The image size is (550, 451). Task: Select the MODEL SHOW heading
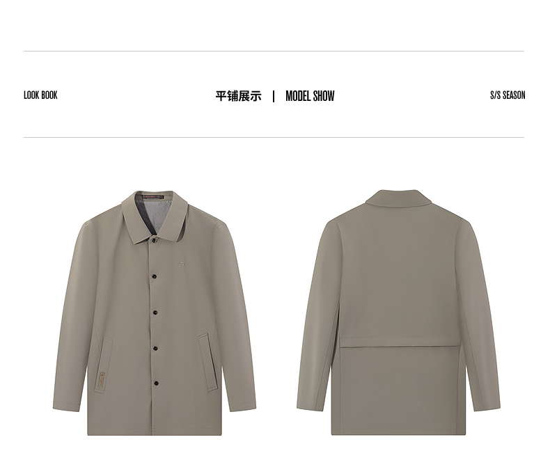pyautogui.click(x=310, y=96)
